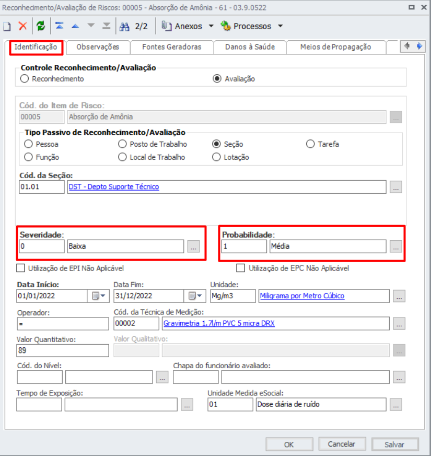Select the Reconhecimento radio button
431x456 pixels.
coord(25,79)
